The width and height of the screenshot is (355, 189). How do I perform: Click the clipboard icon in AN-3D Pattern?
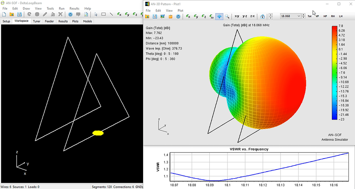click(171, 16)
